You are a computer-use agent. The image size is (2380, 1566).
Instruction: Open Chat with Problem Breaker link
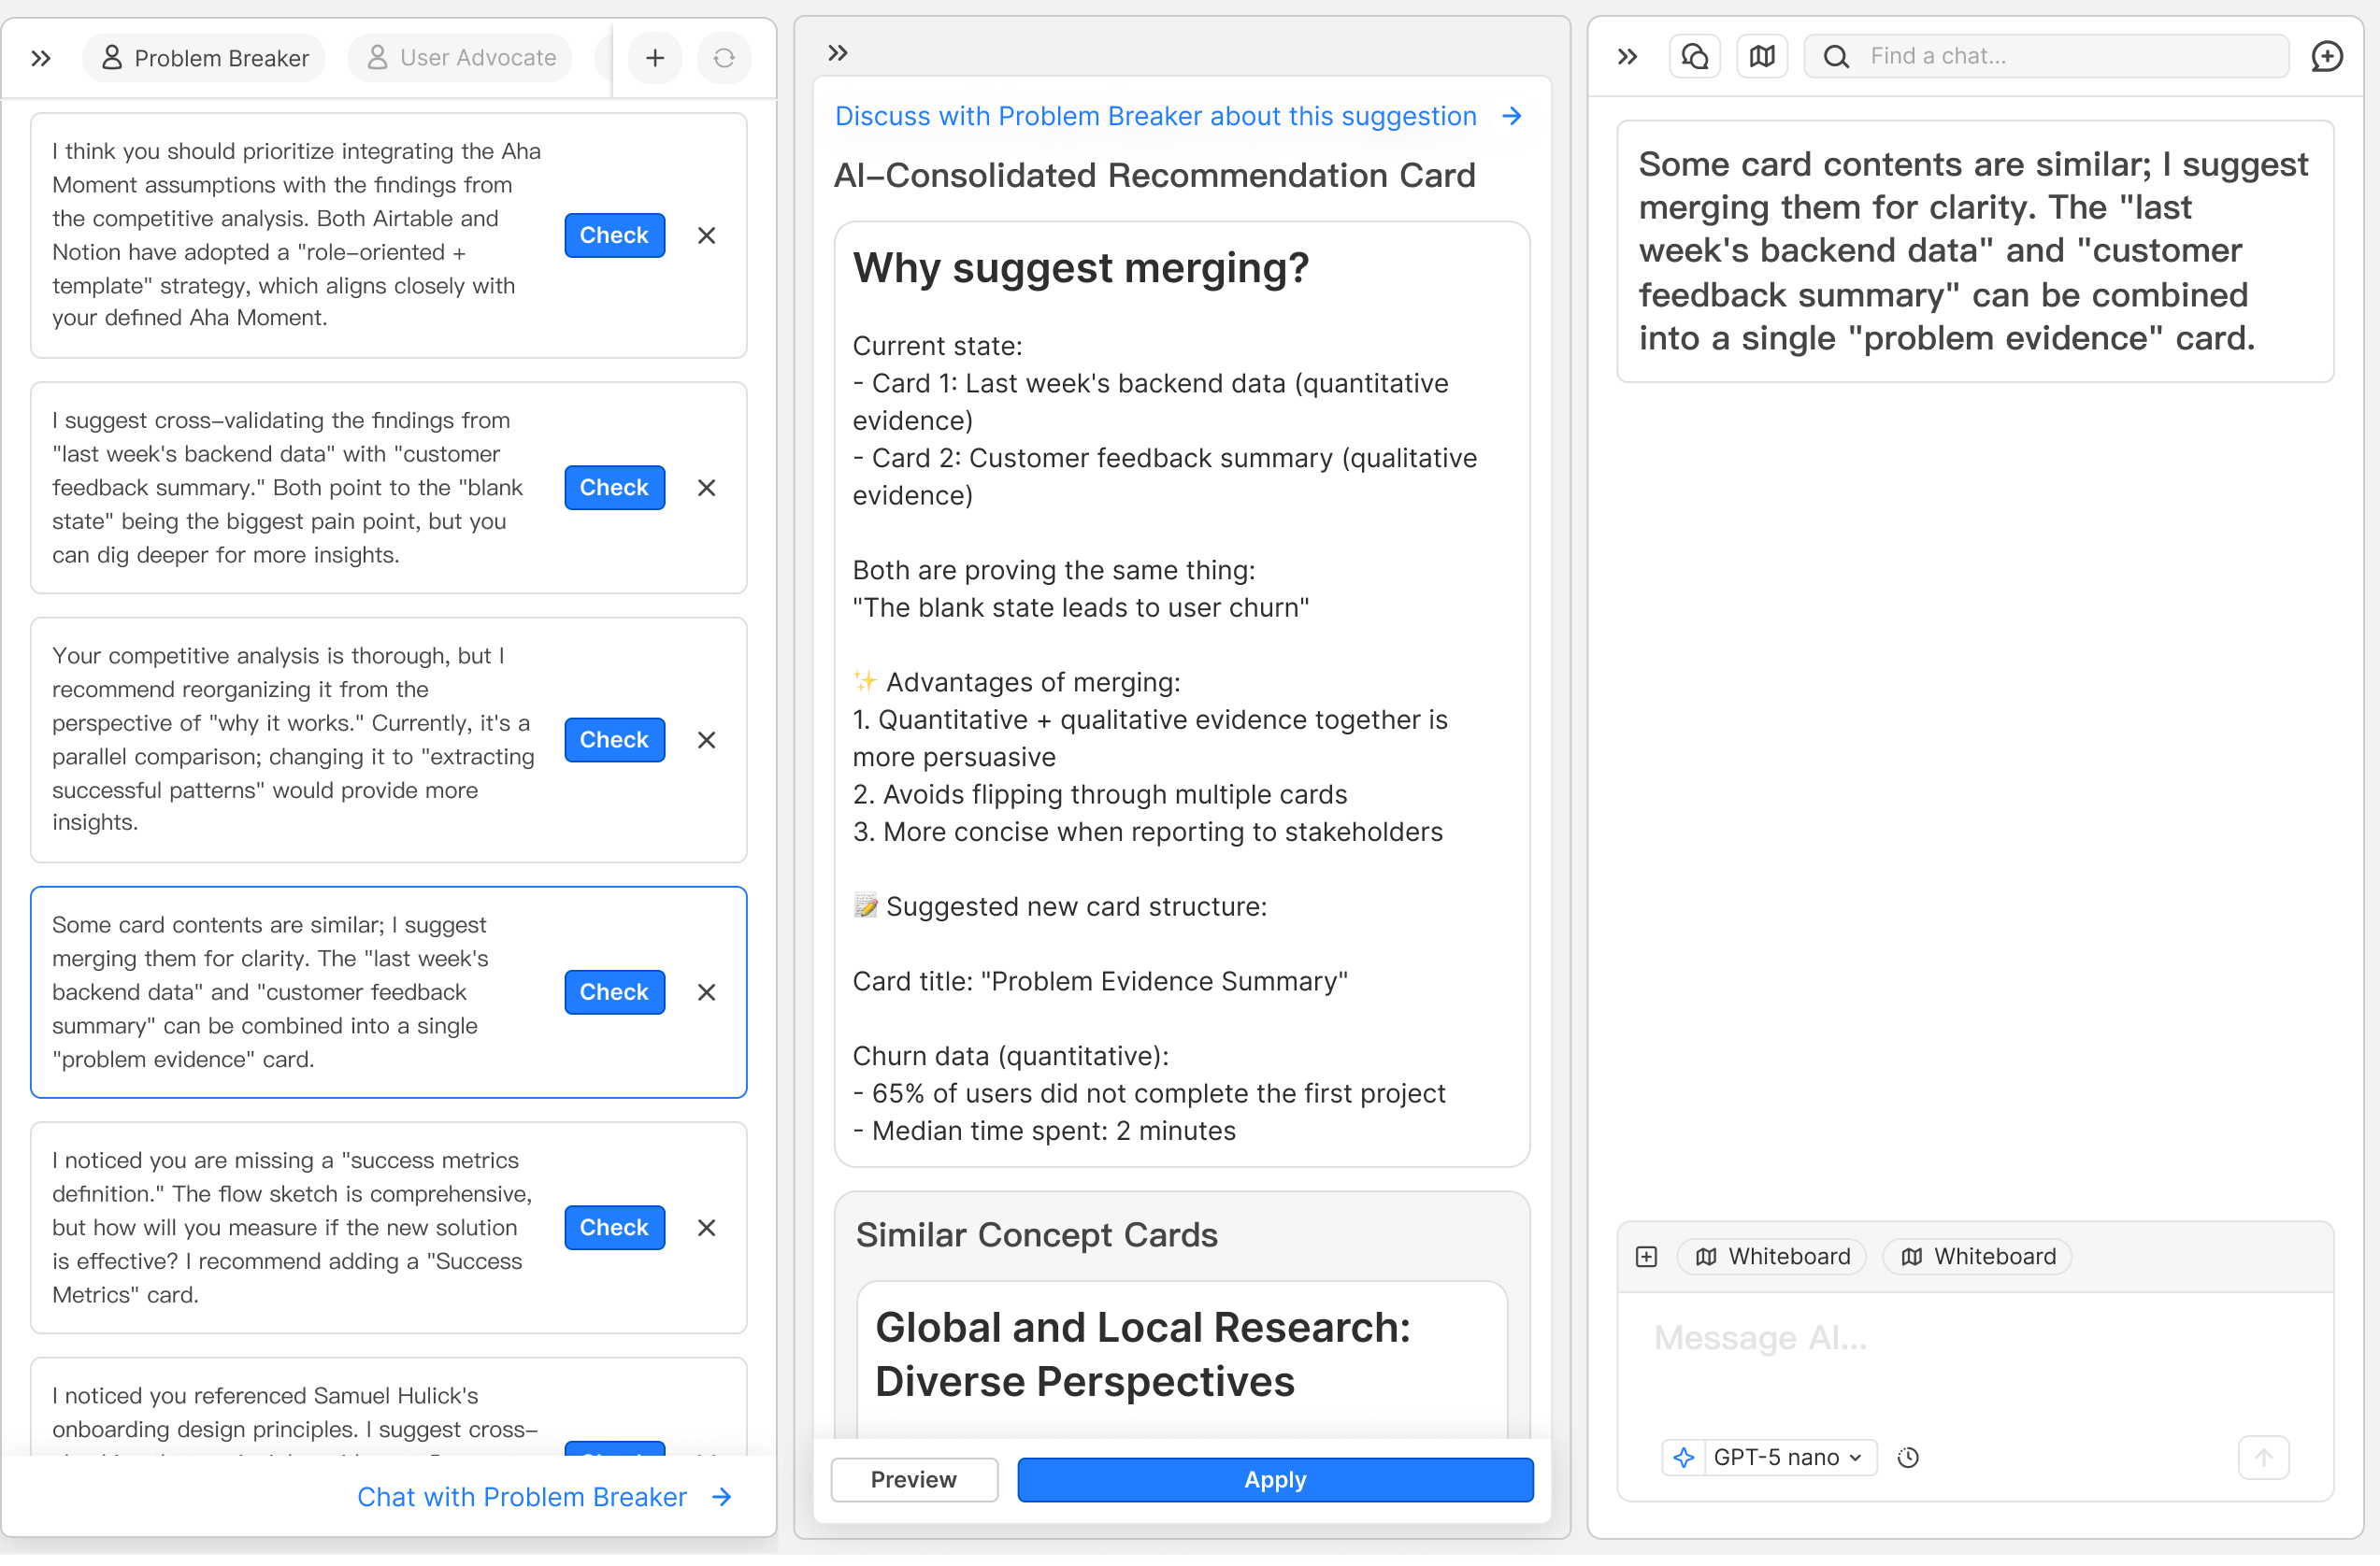click(543, 1497)
